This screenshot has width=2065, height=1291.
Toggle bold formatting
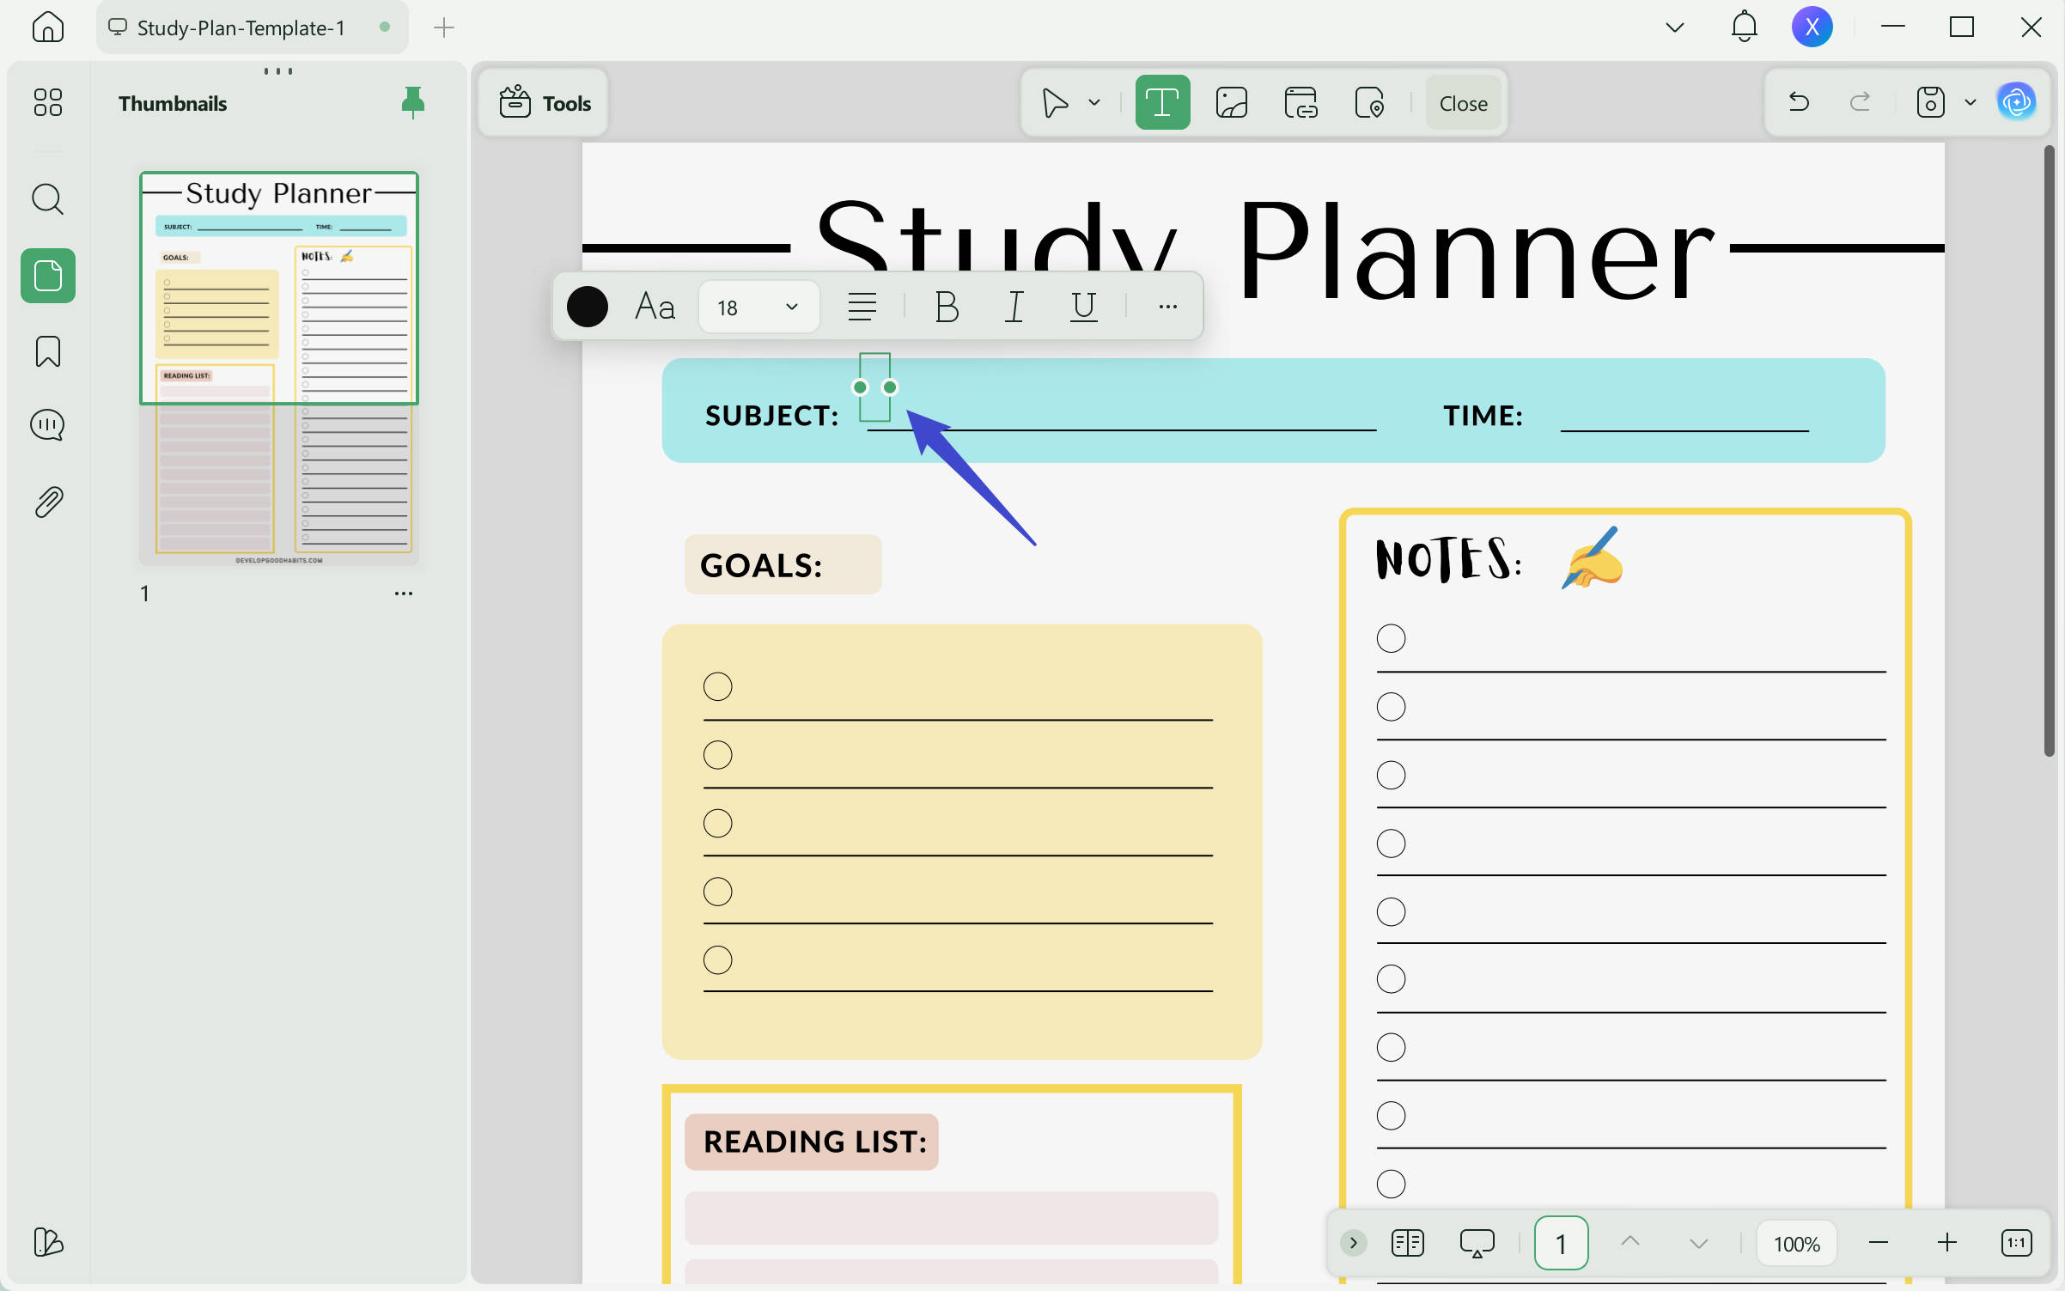[947, 307]
